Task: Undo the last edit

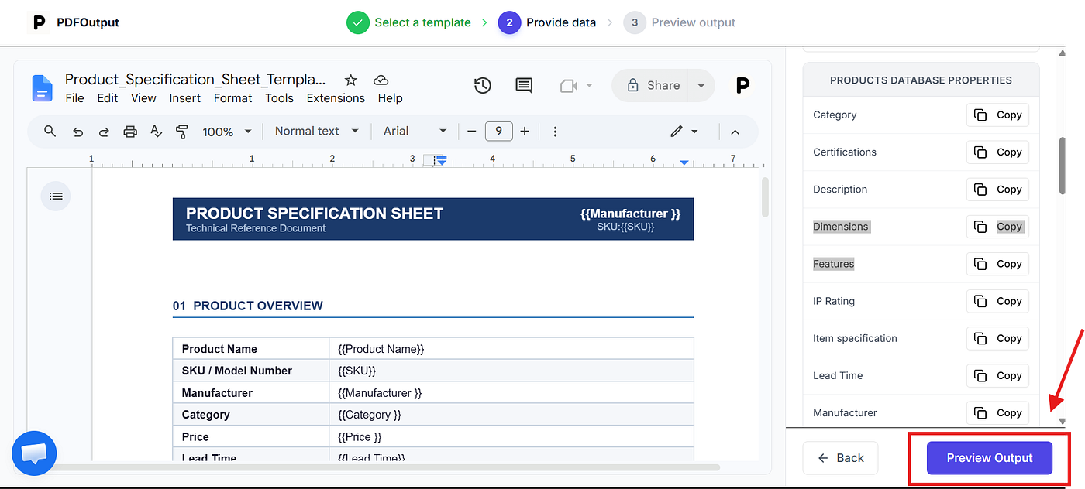Action: (77, 132)
